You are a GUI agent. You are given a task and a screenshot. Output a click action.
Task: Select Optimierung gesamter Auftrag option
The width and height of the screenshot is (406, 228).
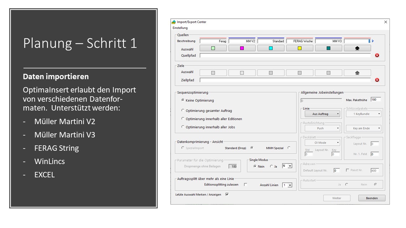pyautogui.click(x=183, y=111)
